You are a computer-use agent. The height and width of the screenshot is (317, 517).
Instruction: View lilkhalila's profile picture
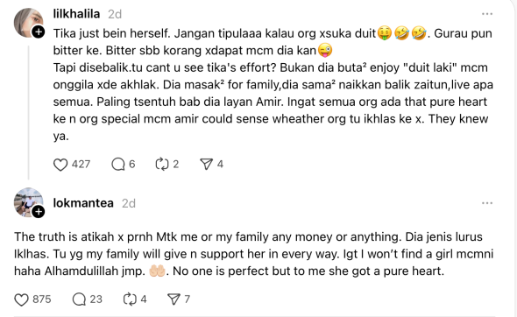pyautogui.click(x=28, y=22)
